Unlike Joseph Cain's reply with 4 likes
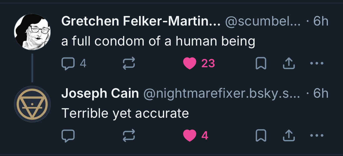The height and width of the screenshot is (156, 343). [189, 135]
